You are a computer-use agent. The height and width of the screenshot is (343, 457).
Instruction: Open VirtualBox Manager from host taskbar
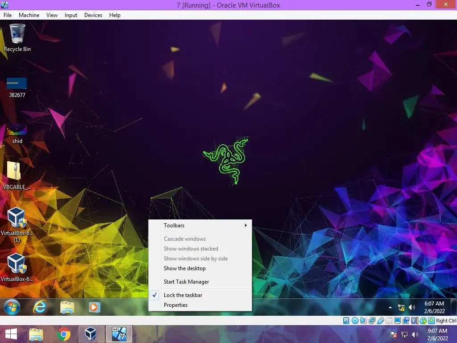pos(90,334)
